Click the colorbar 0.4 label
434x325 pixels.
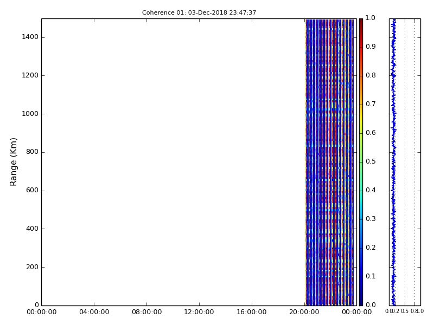371,190
